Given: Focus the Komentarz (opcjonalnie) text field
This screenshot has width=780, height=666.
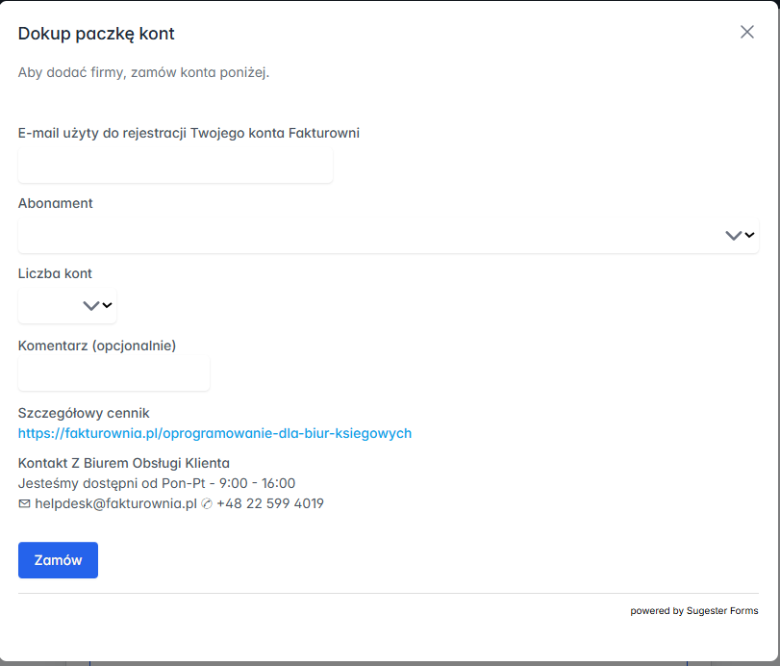Looking at the screenshot, I should coord(113,372).
